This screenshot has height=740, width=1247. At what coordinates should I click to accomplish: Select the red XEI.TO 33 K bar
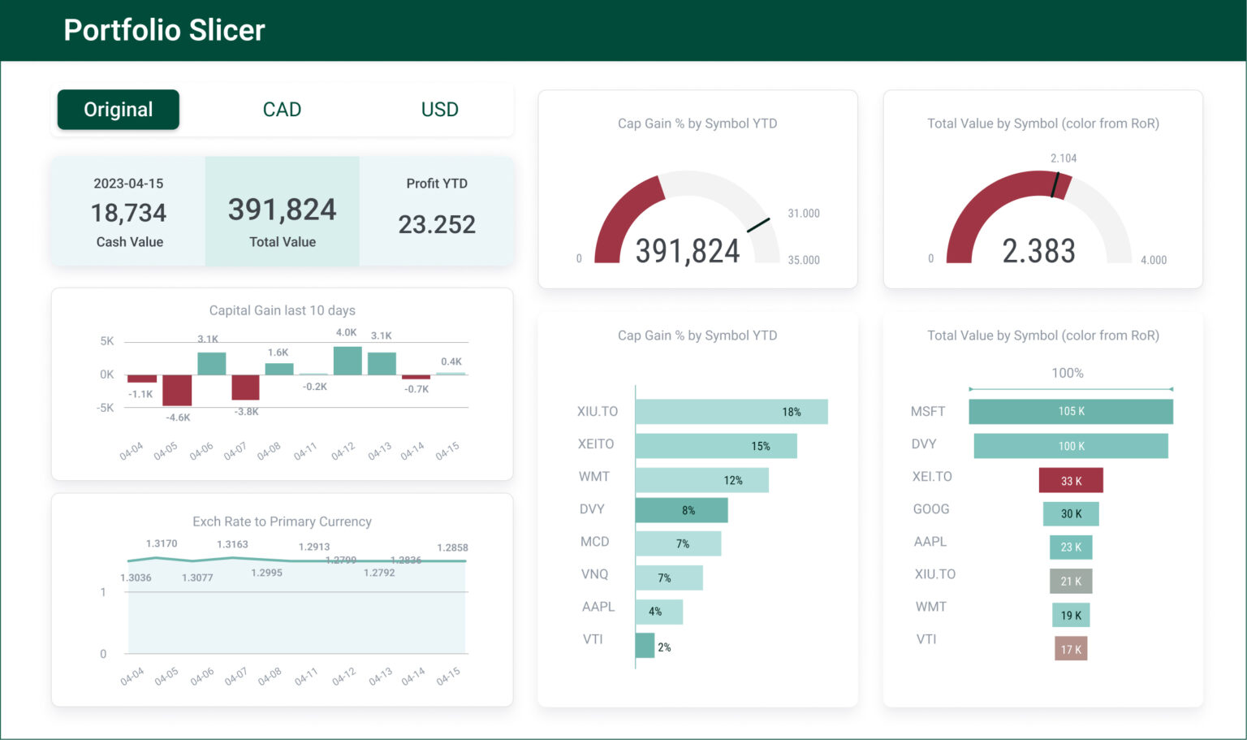[1071, 480]
